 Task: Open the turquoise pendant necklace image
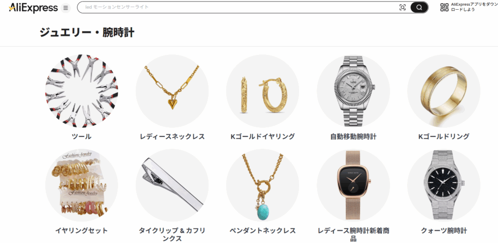pyautogui.click(x=263, y=185)
